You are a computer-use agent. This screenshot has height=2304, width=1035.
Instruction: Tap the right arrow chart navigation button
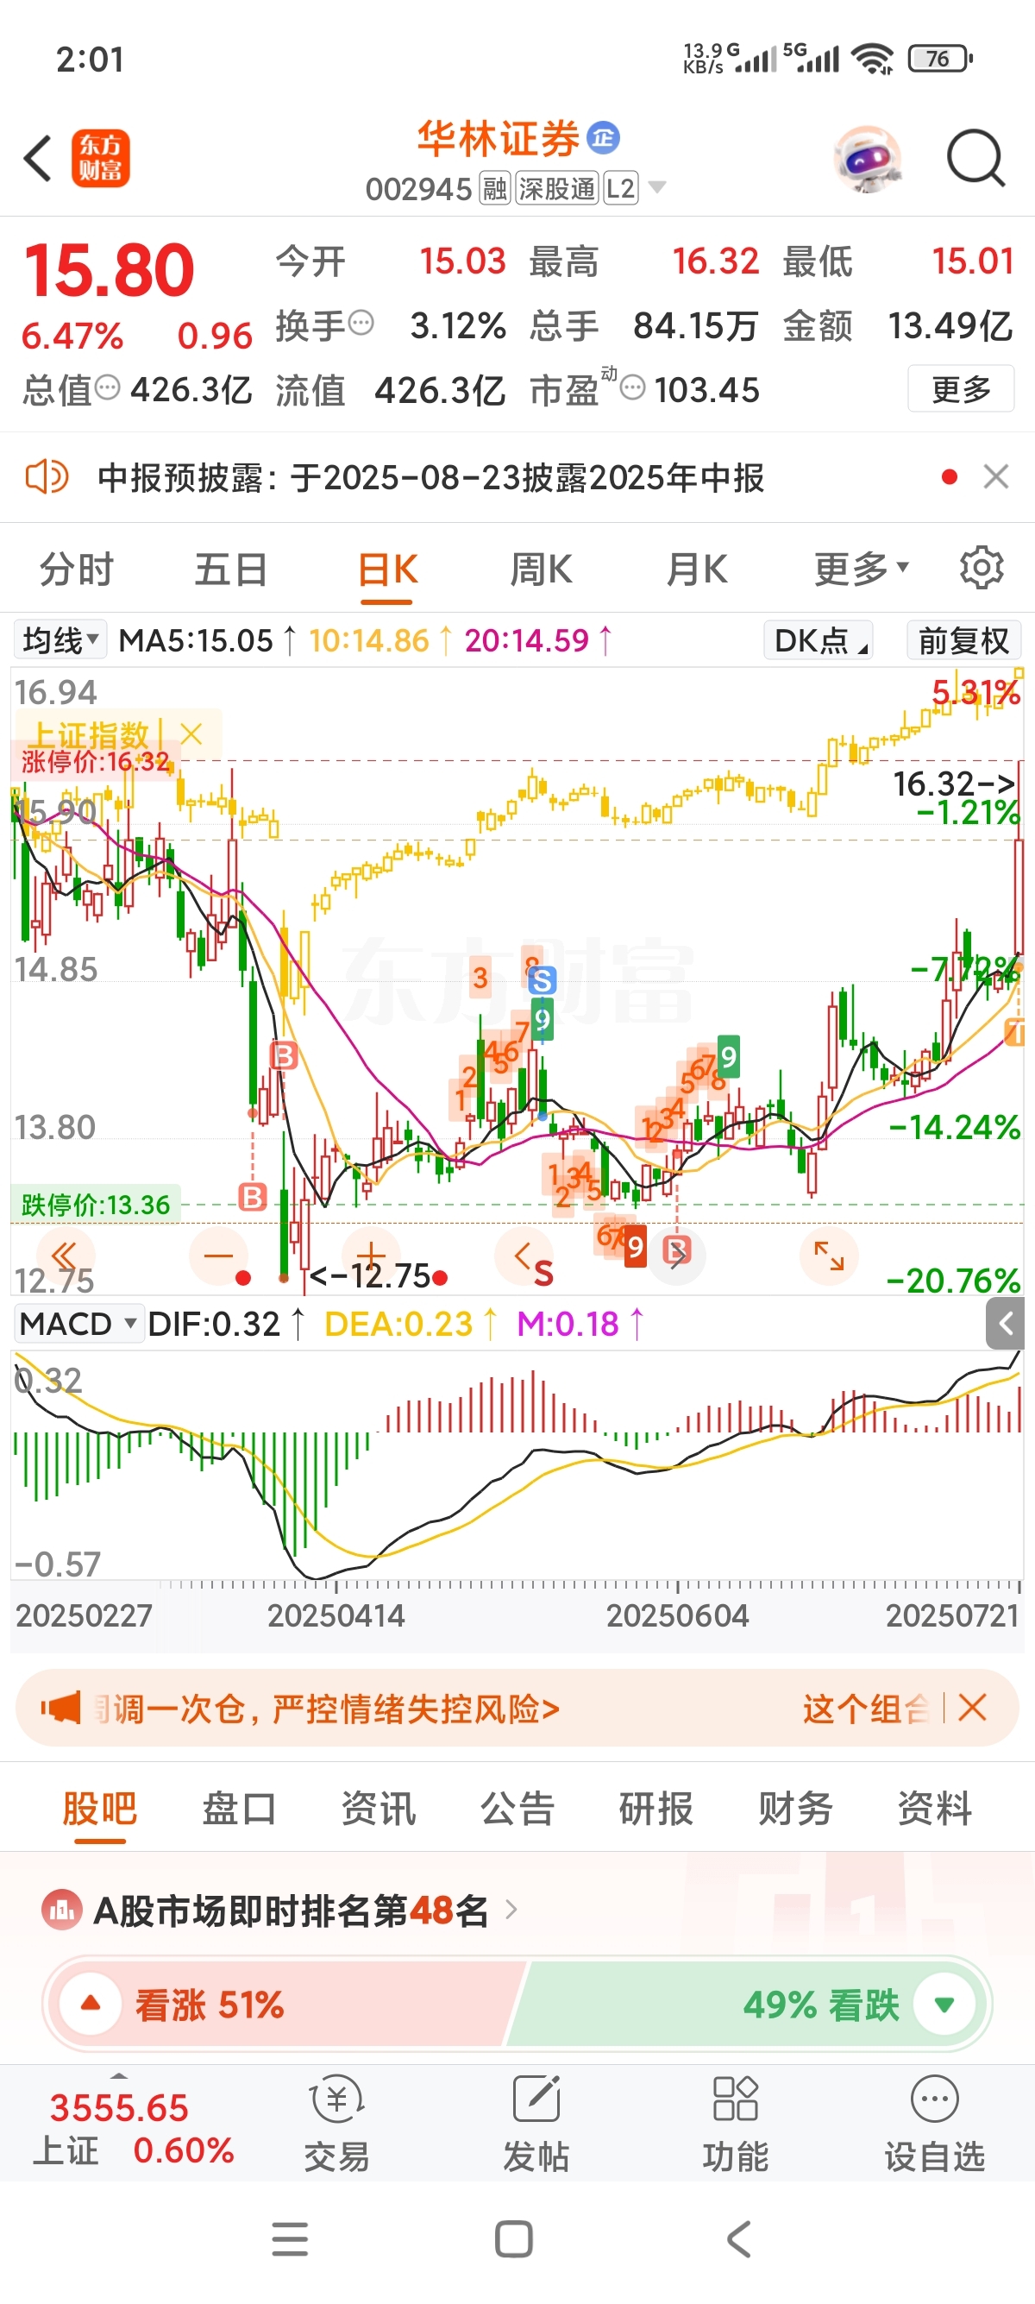(676, 1256)
